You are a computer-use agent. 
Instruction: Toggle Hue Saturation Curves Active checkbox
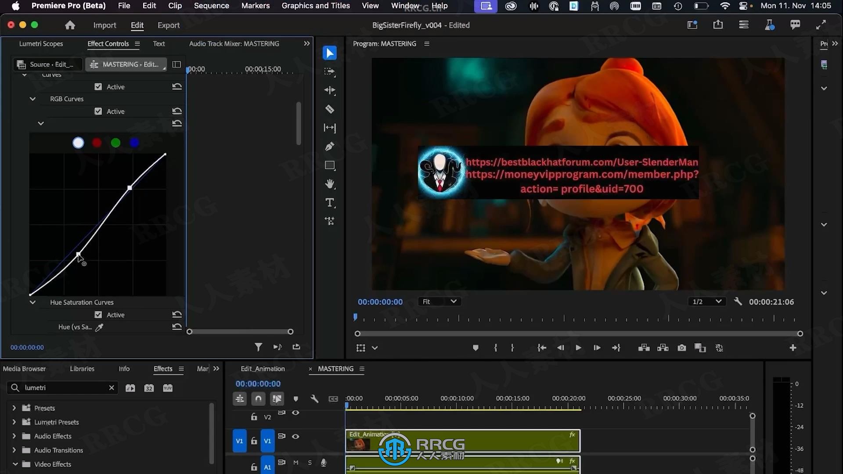pyautogui.click(x=98, y=315)
